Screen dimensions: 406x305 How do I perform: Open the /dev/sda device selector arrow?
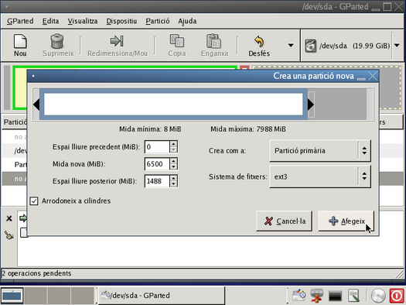[x=397, y=46]
